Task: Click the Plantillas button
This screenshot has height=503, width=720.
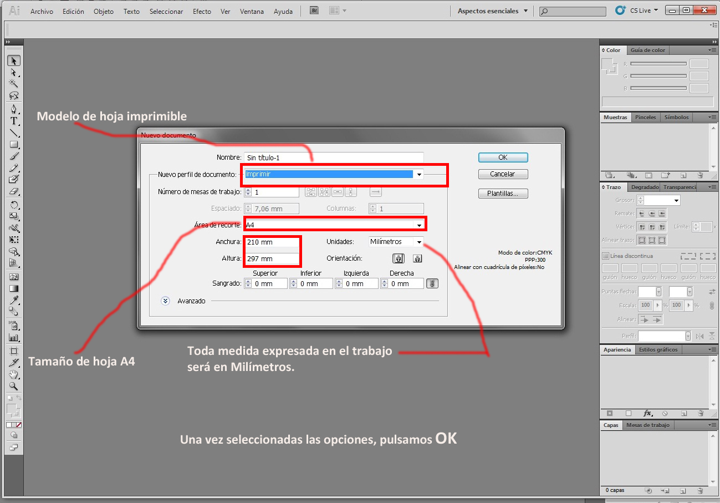Action: tap(502, 193)
